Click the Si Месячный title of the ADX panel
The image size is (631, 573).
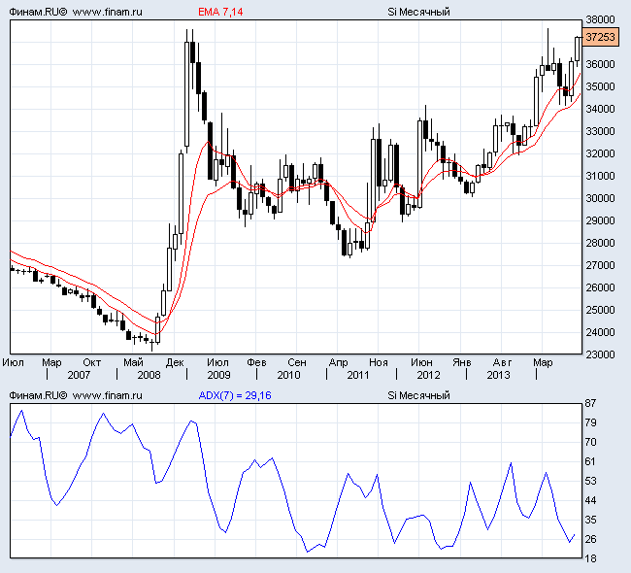point(419,395)
